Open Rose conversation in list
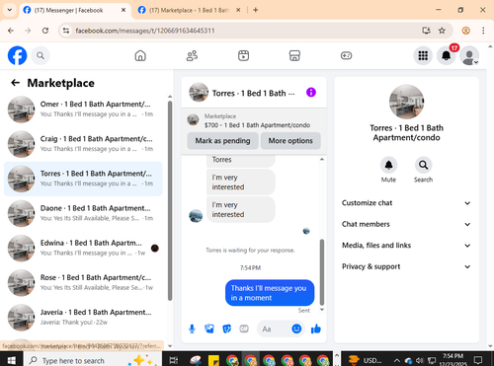Viewport: 494px width, 366px height. (83, 283)
